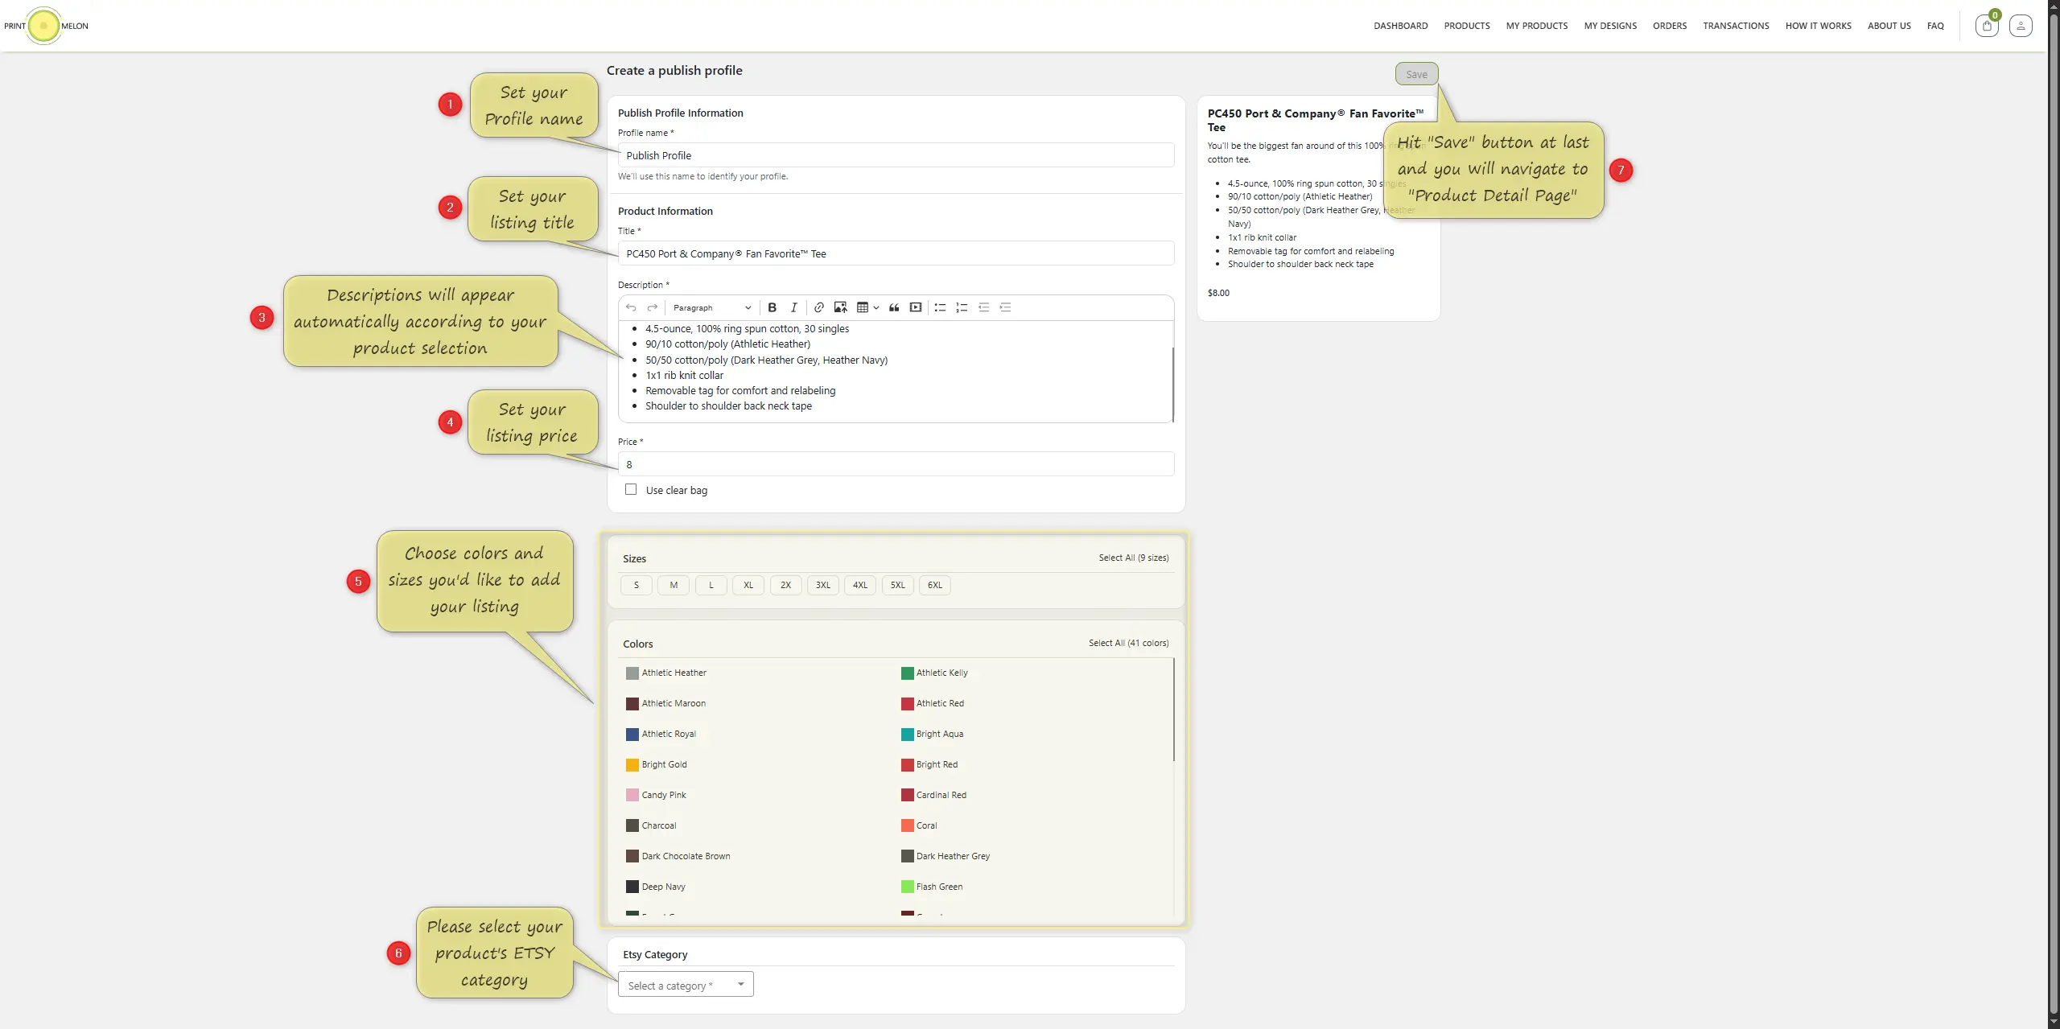Open the shopping cart icon

[x=1987, y=26]
